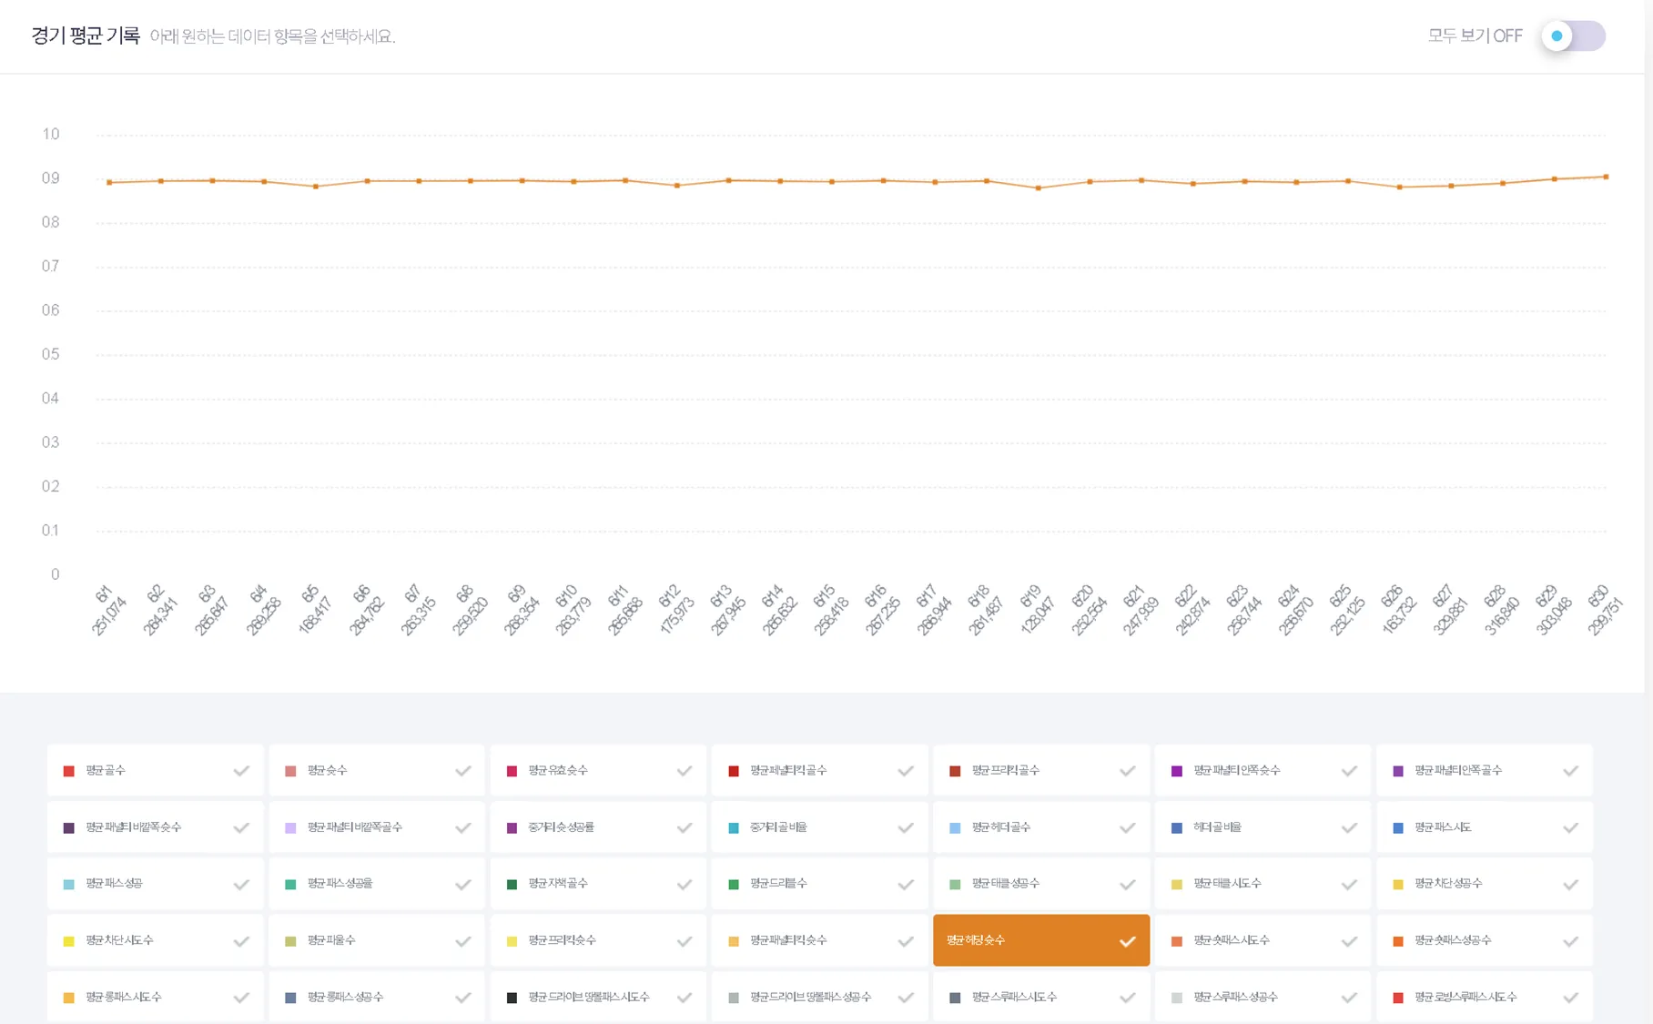Click the checkmark icon on 평균 유효슛수
The height and width of the screenshot is (1024, 1653).
tap(685, 771)
